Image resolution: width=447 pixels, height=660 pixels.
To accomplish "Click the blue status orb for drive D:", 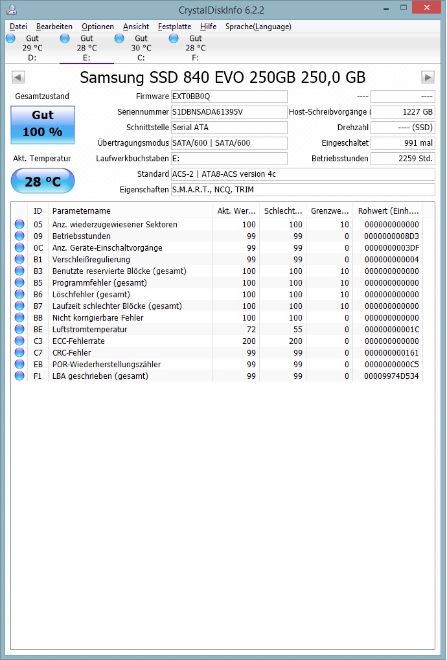I will coord(10,38).
